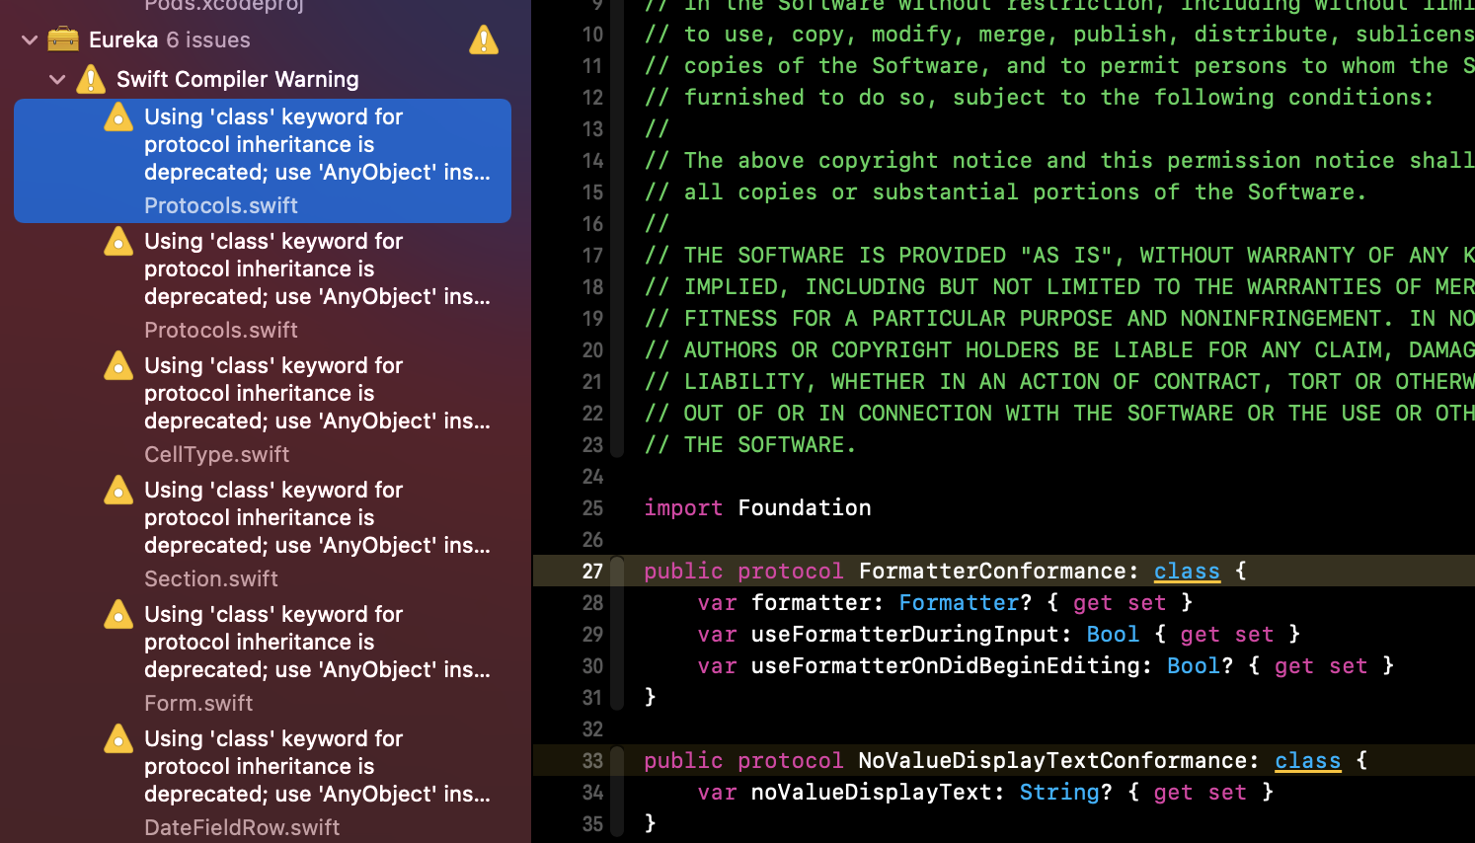Click the warning triangle on the Form.swift issue
1475x843 pixels.
coord(117,614)
